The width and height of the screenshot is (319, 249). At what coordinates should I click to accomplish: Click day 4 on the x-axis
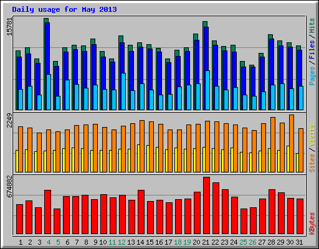point(49,242)
